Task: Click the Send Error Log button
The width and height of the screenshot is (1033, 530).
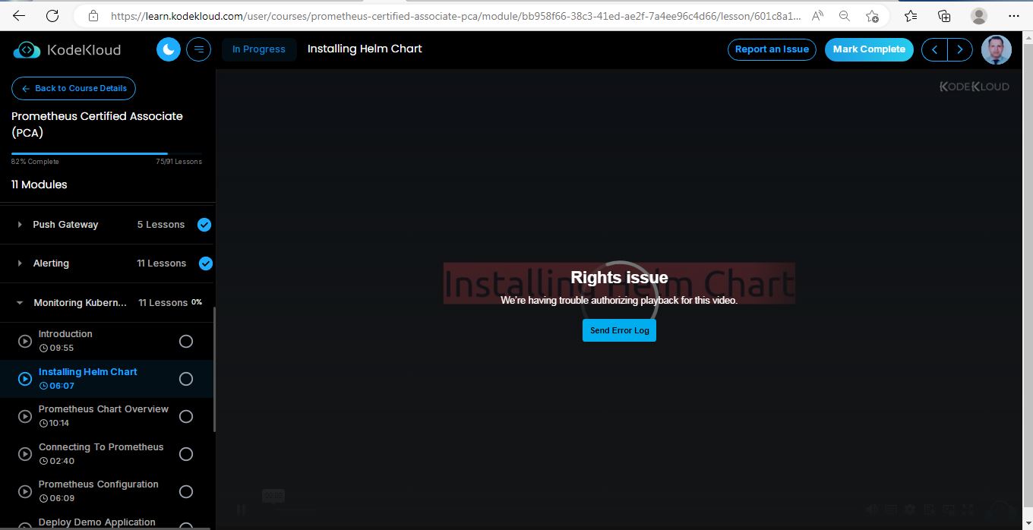Action: (x=619, y=330)
